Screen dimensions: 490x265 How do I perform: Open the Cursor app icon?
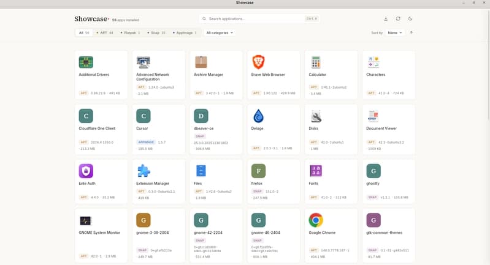coord(144,116)
